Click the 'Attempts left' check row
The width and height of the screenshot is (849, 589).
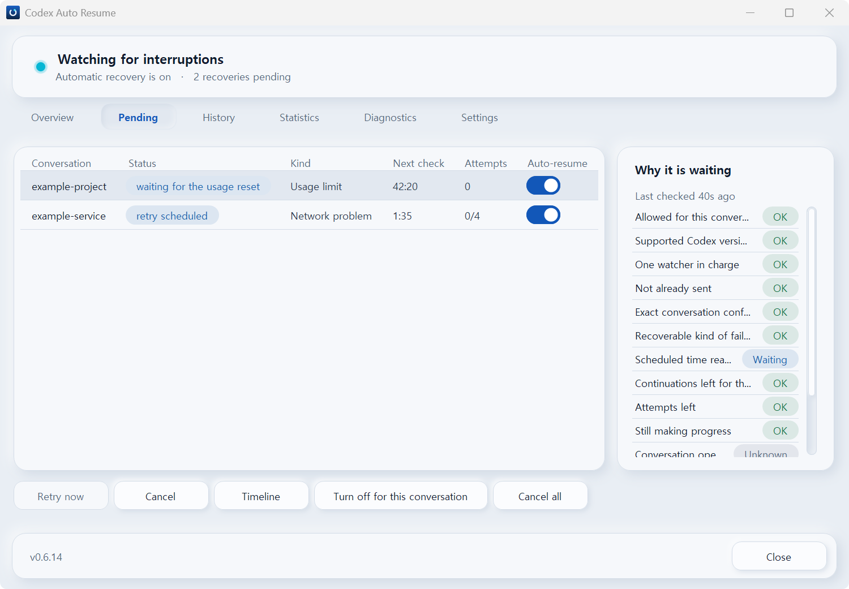(x=715, y=407)
